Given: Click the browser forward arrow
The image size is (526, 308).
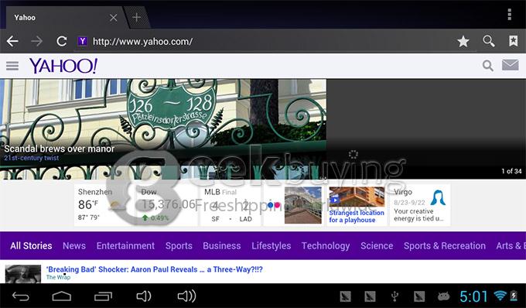Looking at the screenshot, I should 36,41.
